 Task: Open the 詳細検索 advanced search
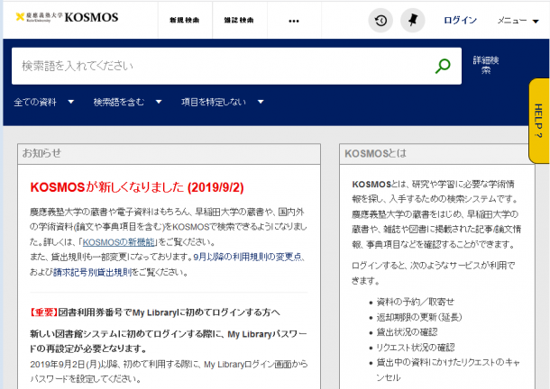tap(486, 65)
